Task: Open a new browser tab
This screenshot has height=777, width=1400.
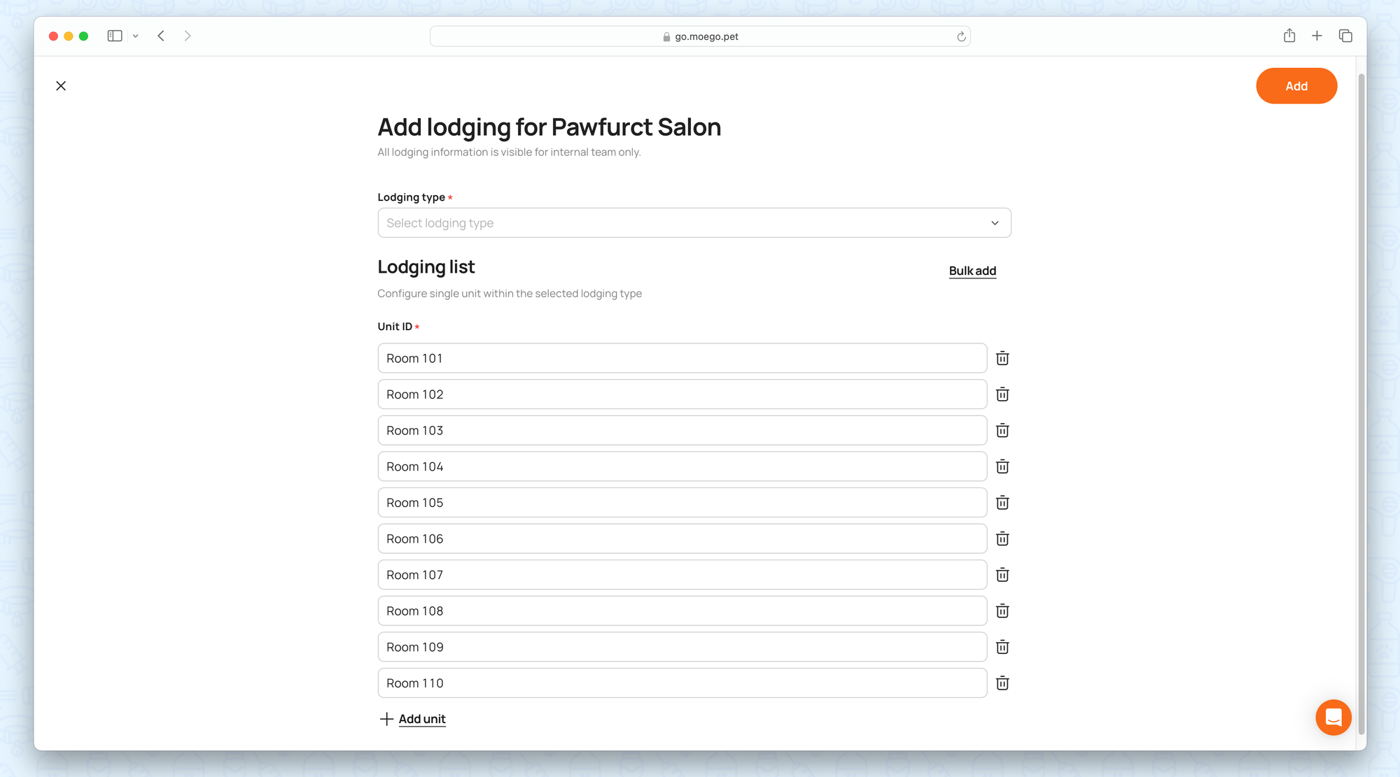Action: 1317,36
